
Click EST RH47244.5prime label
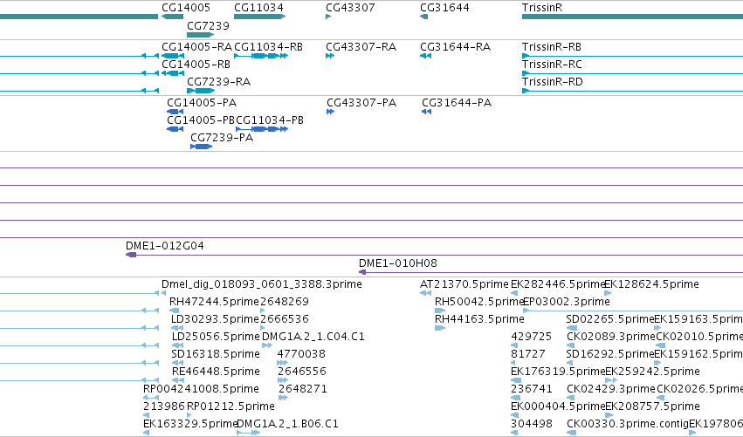[214, 302]
